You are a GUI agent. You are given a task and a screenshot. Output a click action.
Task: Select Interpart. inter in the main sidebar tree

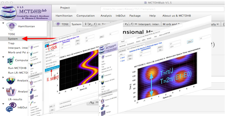tap(18, 48)
